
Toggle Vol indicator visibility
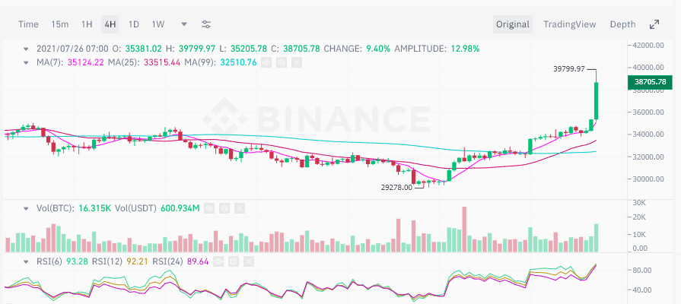coord(210,207)
